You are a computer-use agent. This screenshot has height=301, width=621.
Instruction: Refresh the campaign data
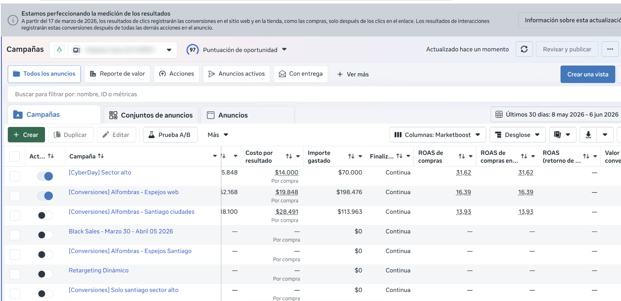[524, 49]
